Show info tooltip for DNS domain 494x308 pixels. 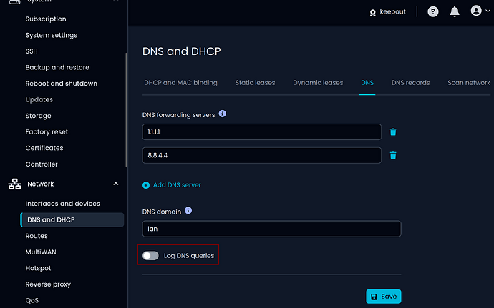tap(188, 210)
